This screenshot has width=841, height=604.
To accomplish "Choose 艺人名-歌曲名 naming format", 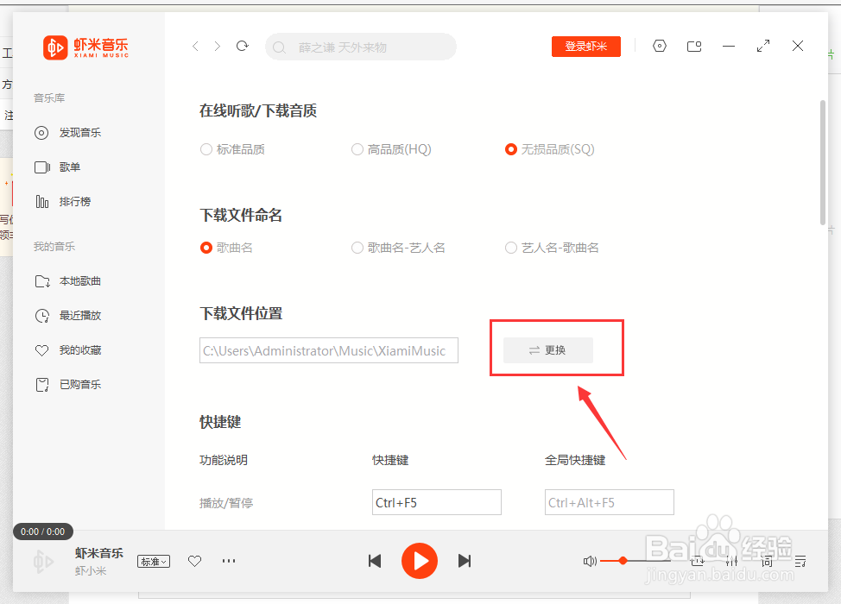I will [510, 247].
